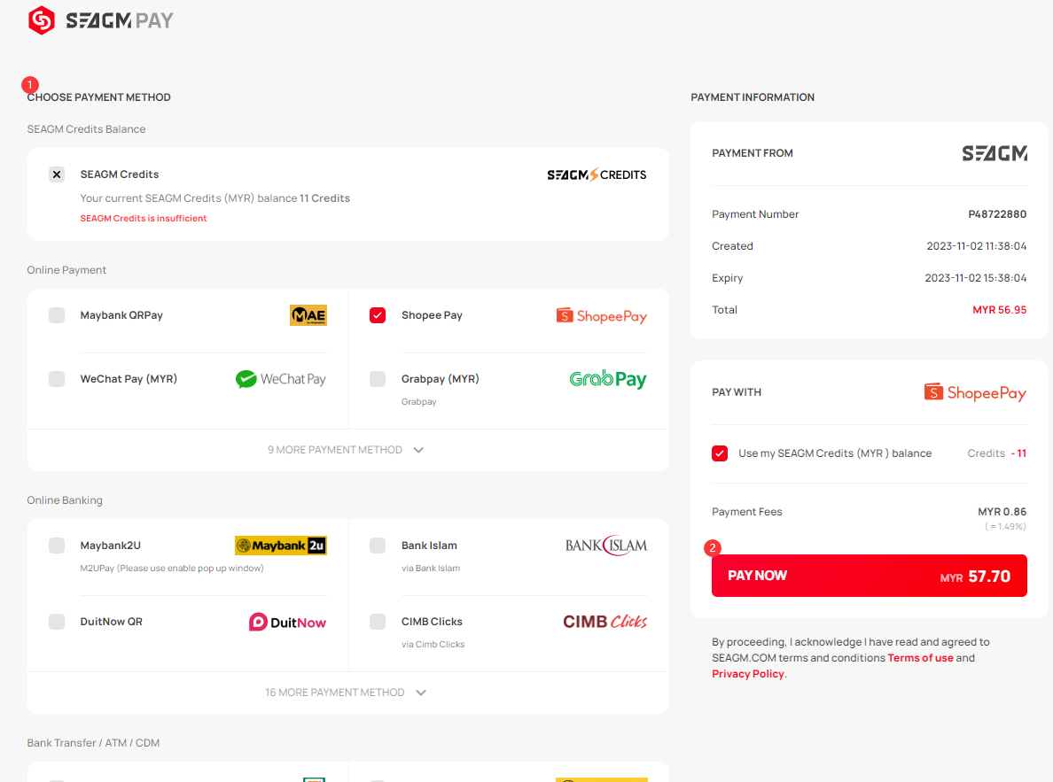The width and height of the screenshot is (1053, 782).
Task: Select the Grabpay (MYR) checkbox
Action: click(x=378, y=379)
